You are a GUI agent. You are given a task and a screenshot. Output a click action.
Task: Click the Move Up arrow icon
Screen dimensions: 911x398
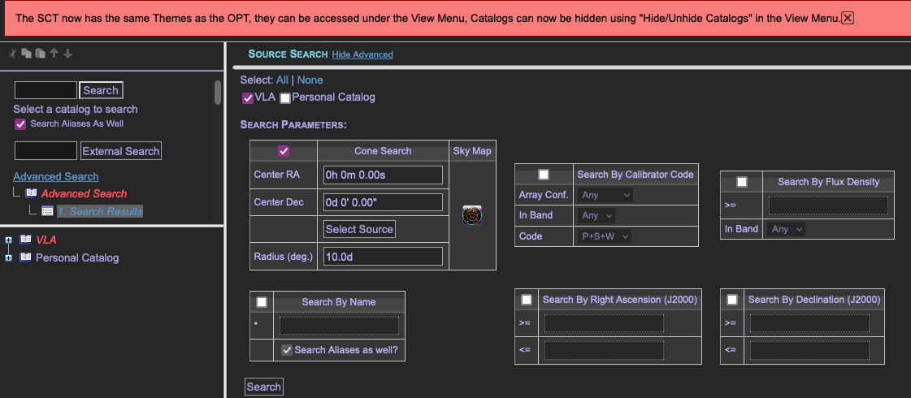tap(54, 54)
